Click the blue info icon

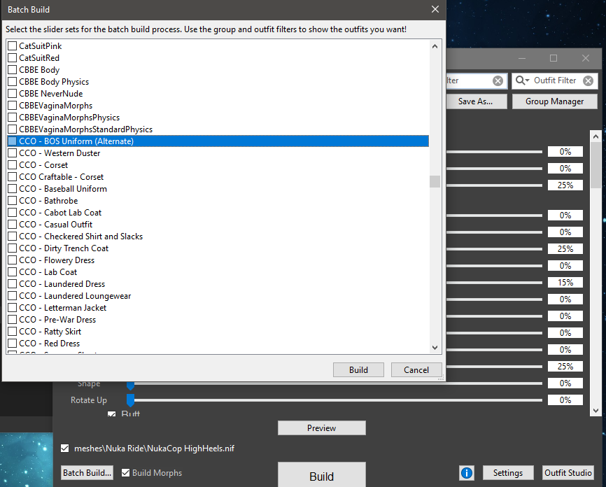[467, 473]
